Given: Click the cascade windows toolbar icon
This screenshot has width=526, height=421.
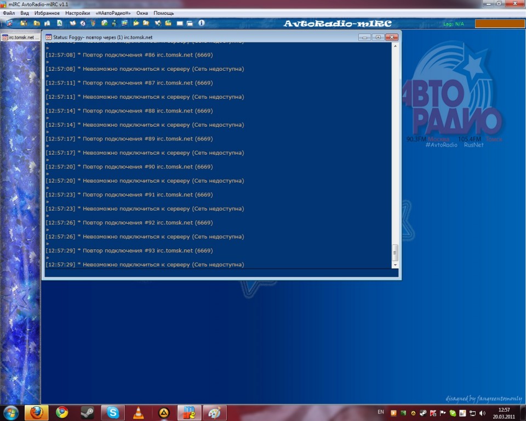Looking at the screenshot, I should 190,24.
